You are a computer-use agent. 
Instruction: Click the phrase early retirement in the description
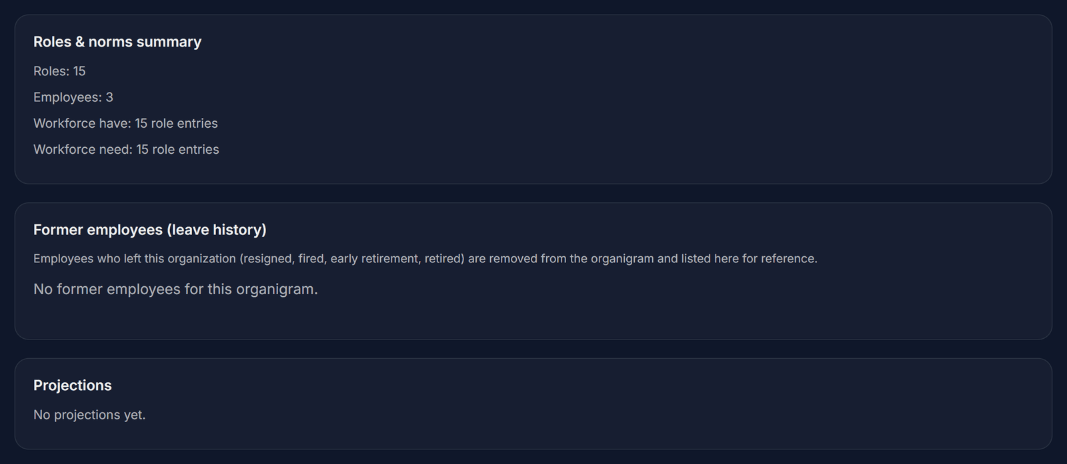click(x=374, y=258)
